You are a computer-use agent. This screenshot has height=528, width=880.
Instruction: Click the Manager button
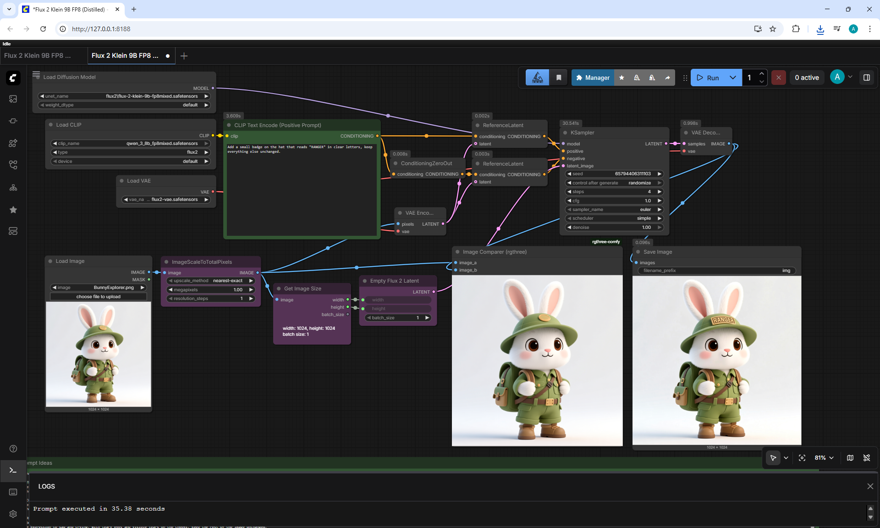pos(593,78)
